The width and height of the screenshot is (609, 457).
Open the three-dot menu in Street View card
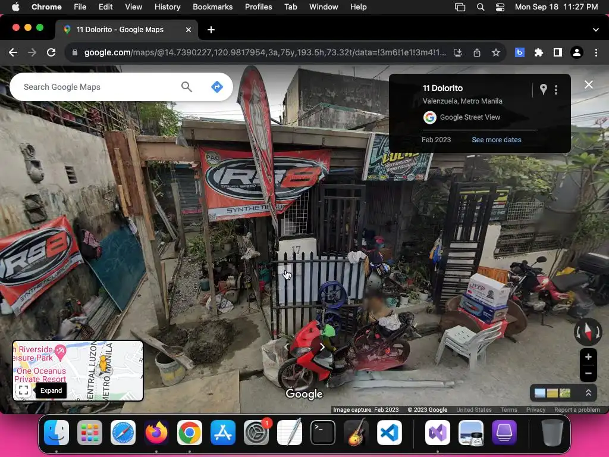pyautogui.click(x=556, y=90)
